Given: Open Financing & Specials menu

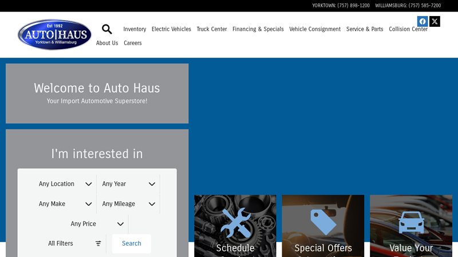Looking at the screenshot, I should pos(258,29).
